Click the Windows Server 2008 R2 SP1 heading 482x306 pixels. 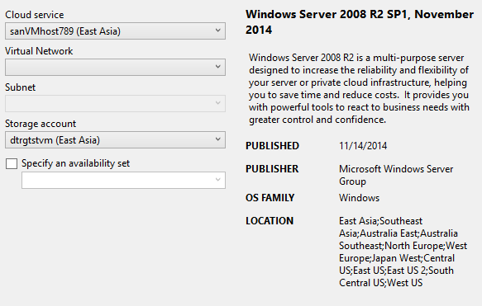tap(360, 22)
